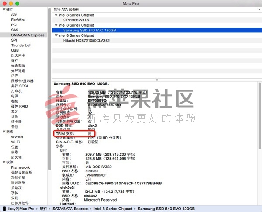This screenshot has height=212, width=262.
Task: Click the volume UUID 0E239BC6-F960-3107 value
Action: point(123,183)
